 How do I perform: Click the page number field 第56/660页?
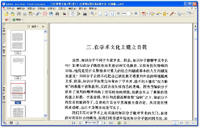92,123
